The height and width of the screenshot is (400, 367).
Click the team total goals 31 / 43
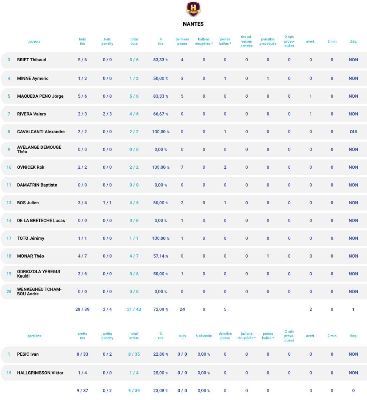(134, 309)
